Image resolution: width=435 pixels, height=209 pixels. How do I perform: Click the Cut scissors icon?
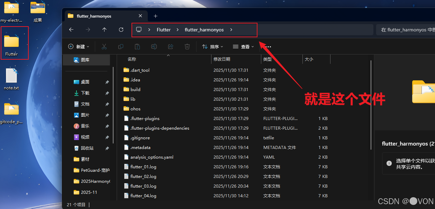click(x=104, y=47)
